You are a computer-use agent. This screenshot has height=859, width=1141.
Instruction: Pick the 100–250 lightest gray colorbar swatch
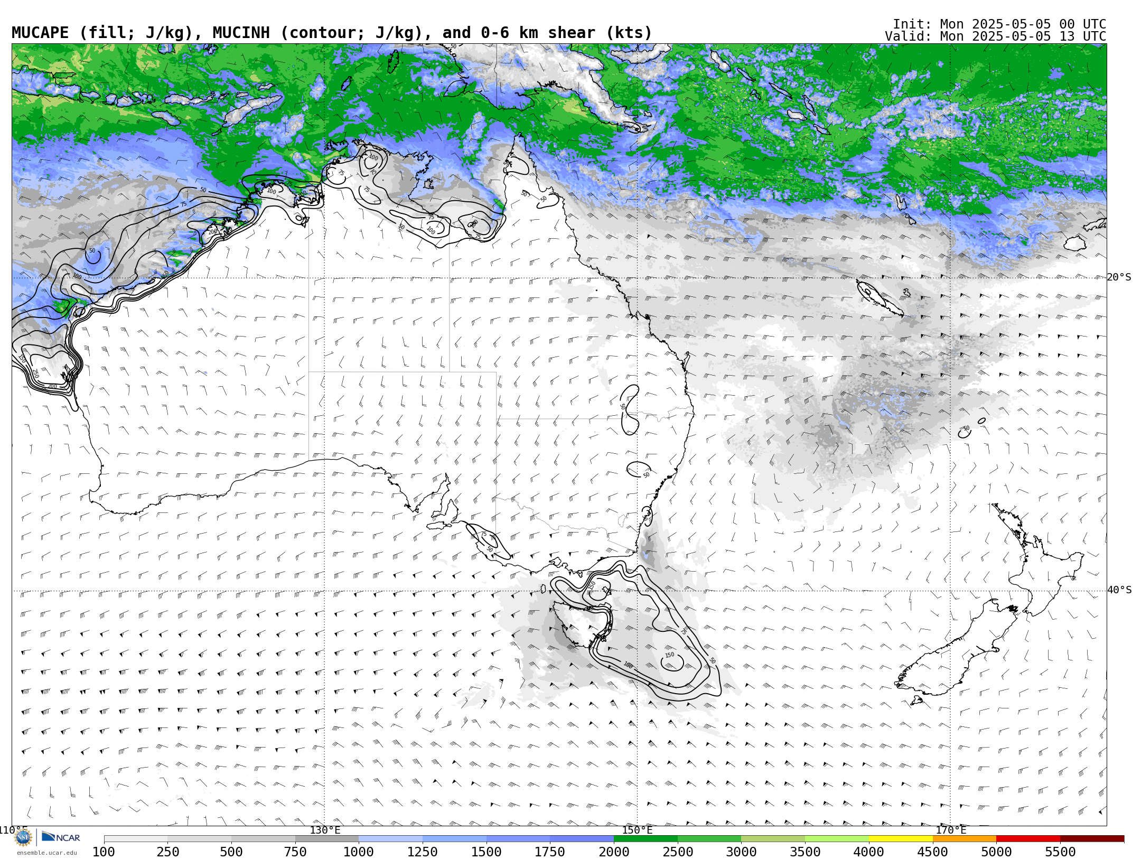pyautogui.click(x=136, y=839)
